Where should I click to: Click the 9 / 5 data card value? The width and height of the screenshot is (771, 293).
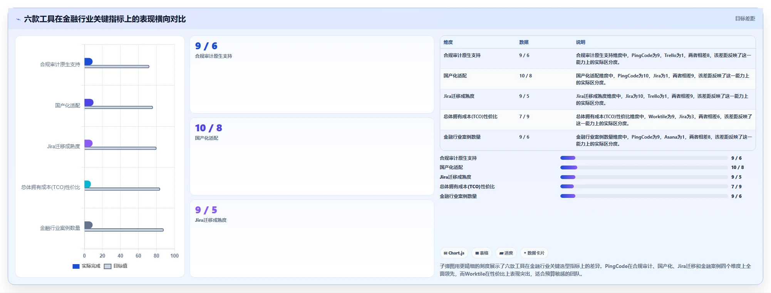206,210
